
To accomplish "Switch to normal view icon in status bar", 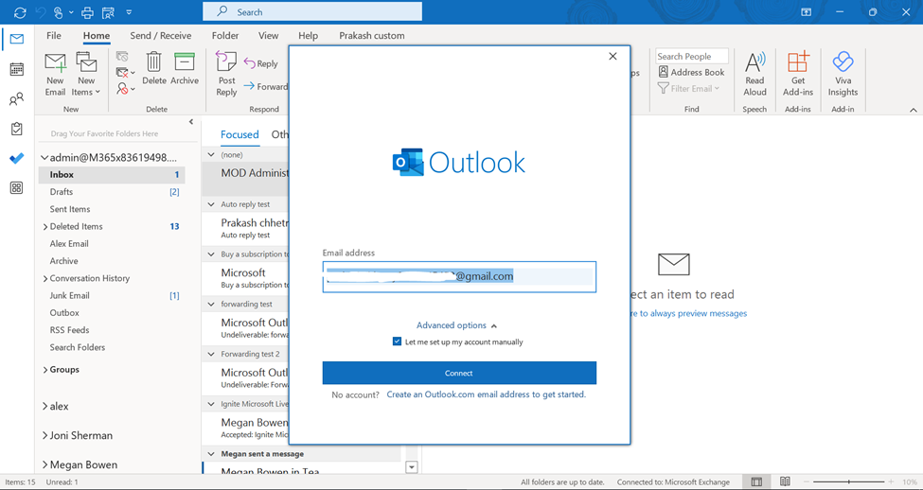I will point(756,481).
